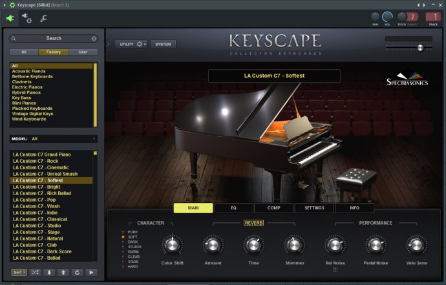Switch to the COMP tab
The height and width of the screenshot is (285, 446).
click(273, 208)
